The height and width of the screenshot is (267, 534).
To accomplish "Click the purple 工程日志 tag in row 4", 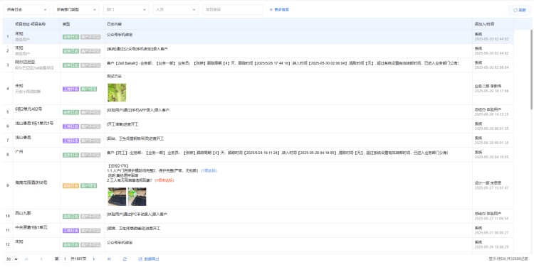I will click(70, 89).
